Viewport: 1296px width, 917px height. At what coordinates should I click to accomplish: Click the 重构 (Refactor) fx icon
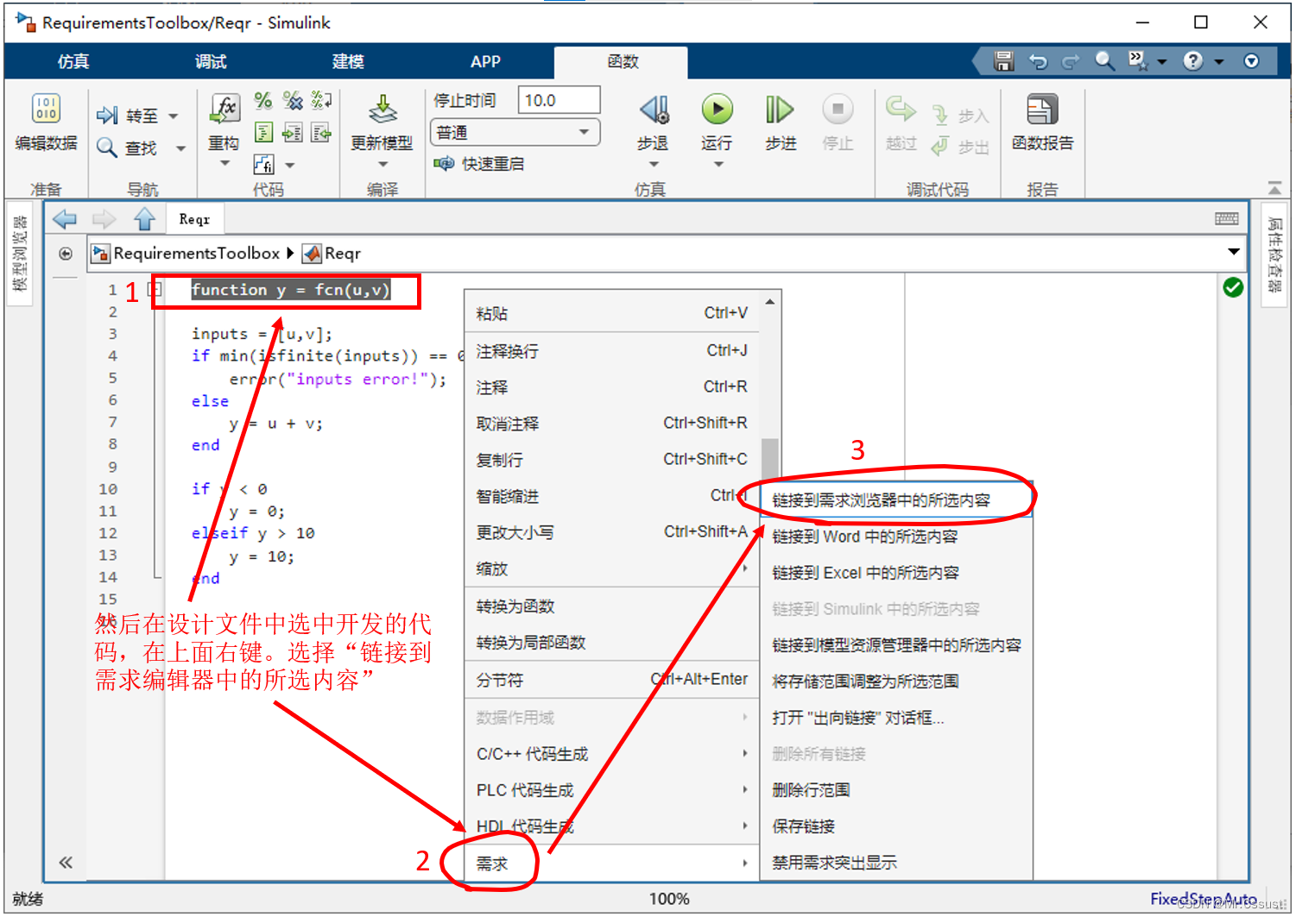224,109
